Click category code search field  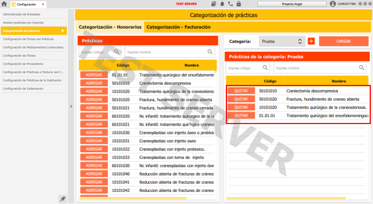[x=247, y=68]
